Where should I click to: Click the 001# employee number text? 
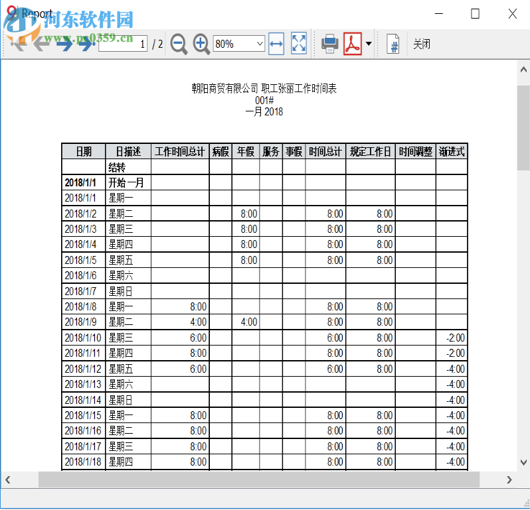click(264, 100)
